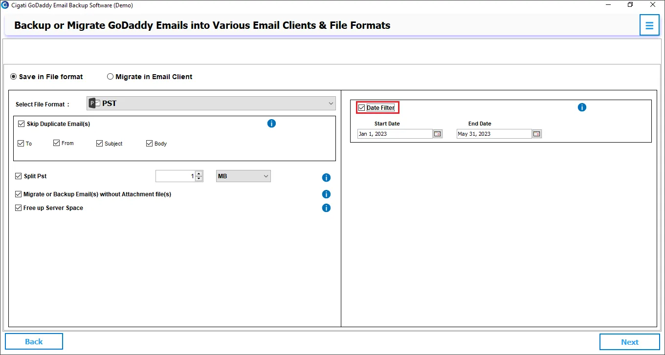
Task: Uncheck the To duplicate criterion
Action: pyautogui.click(x=21, y=144)
